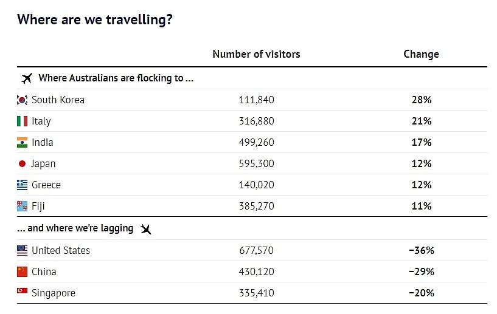Select the Singapore row label
Image resolution: width=497 pixels, height=314 pixels.
click(54, 293)
